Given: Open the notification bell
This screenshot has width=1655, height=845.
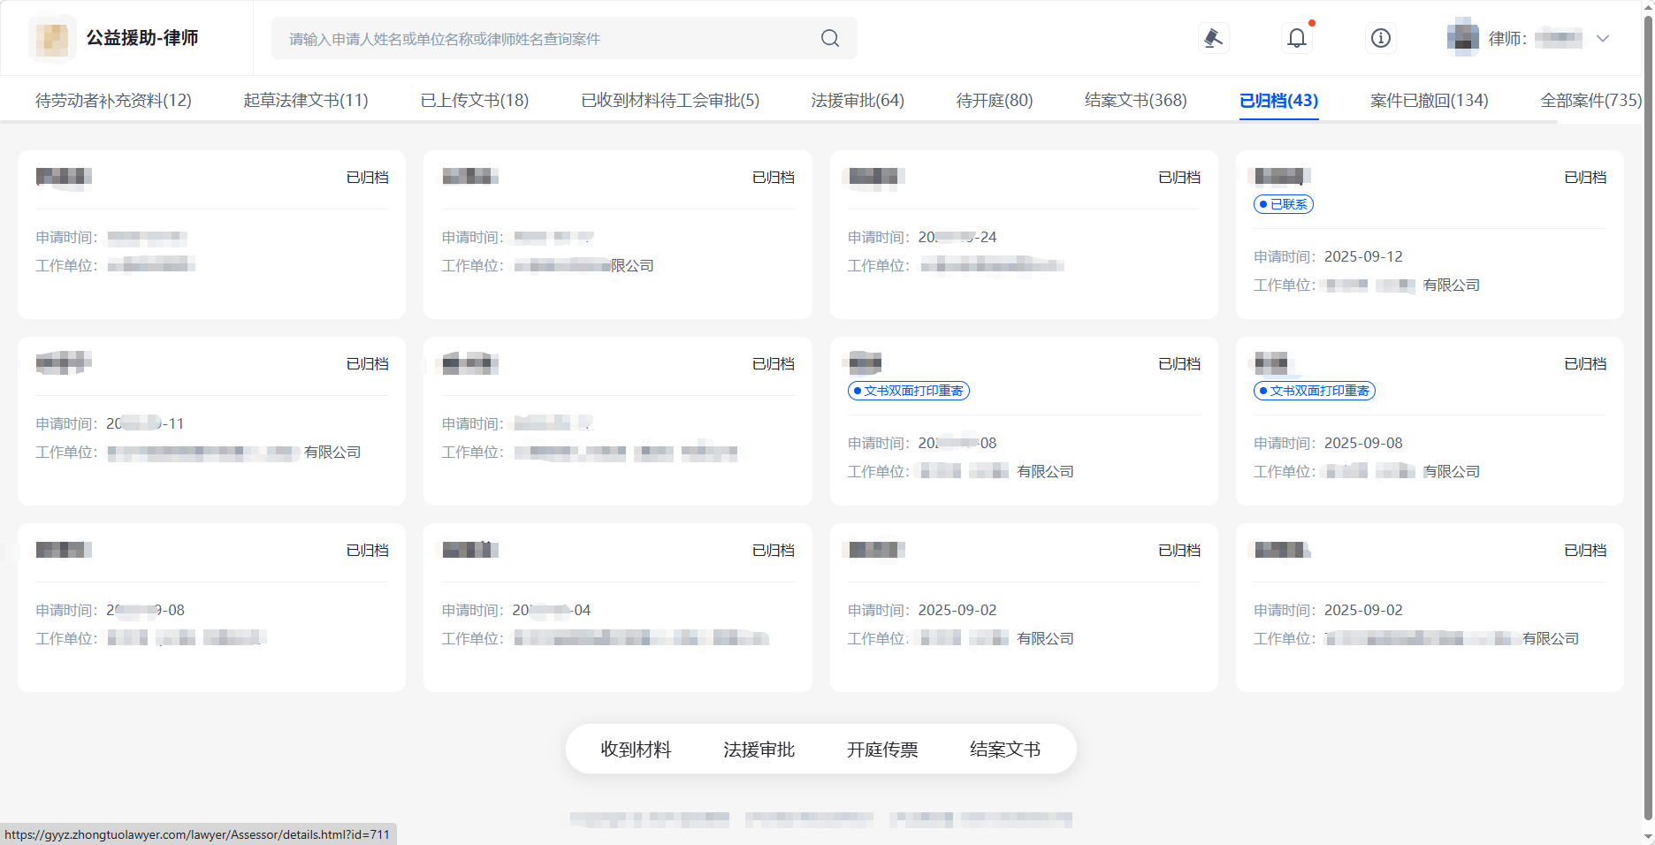Looking at the screenshot, I should tap(1296, 38).
